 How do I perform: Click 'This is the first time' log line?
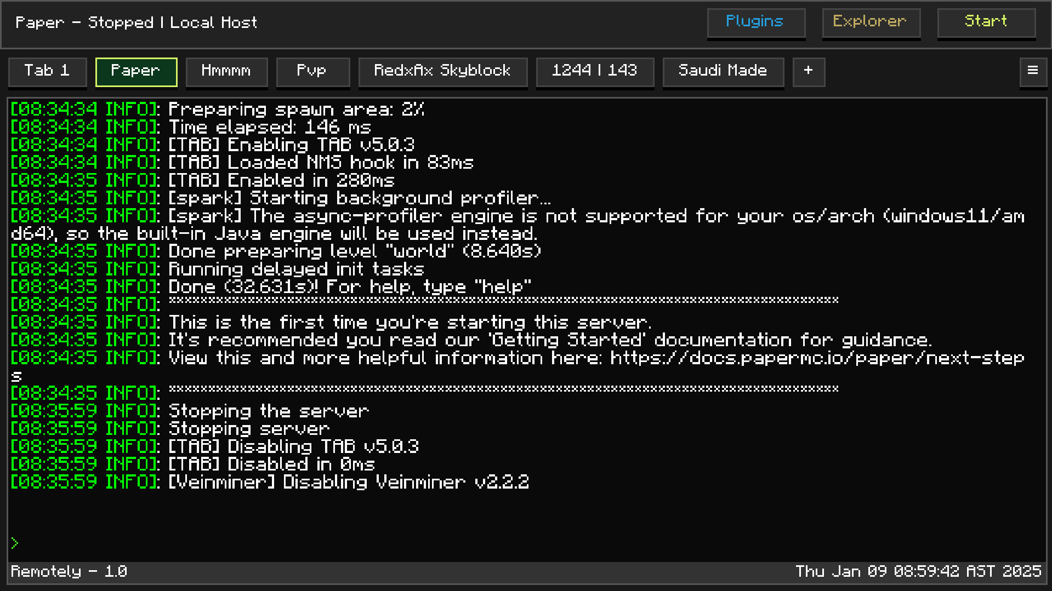[x=331, y=322]
